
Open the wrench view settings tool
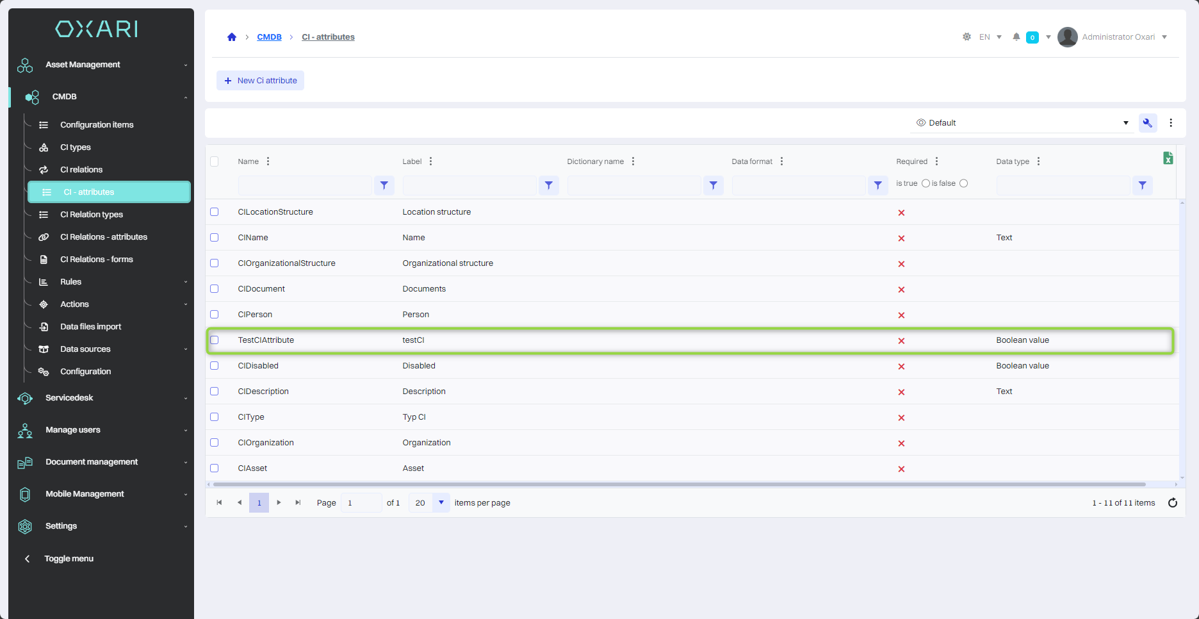pos(1147,123)
